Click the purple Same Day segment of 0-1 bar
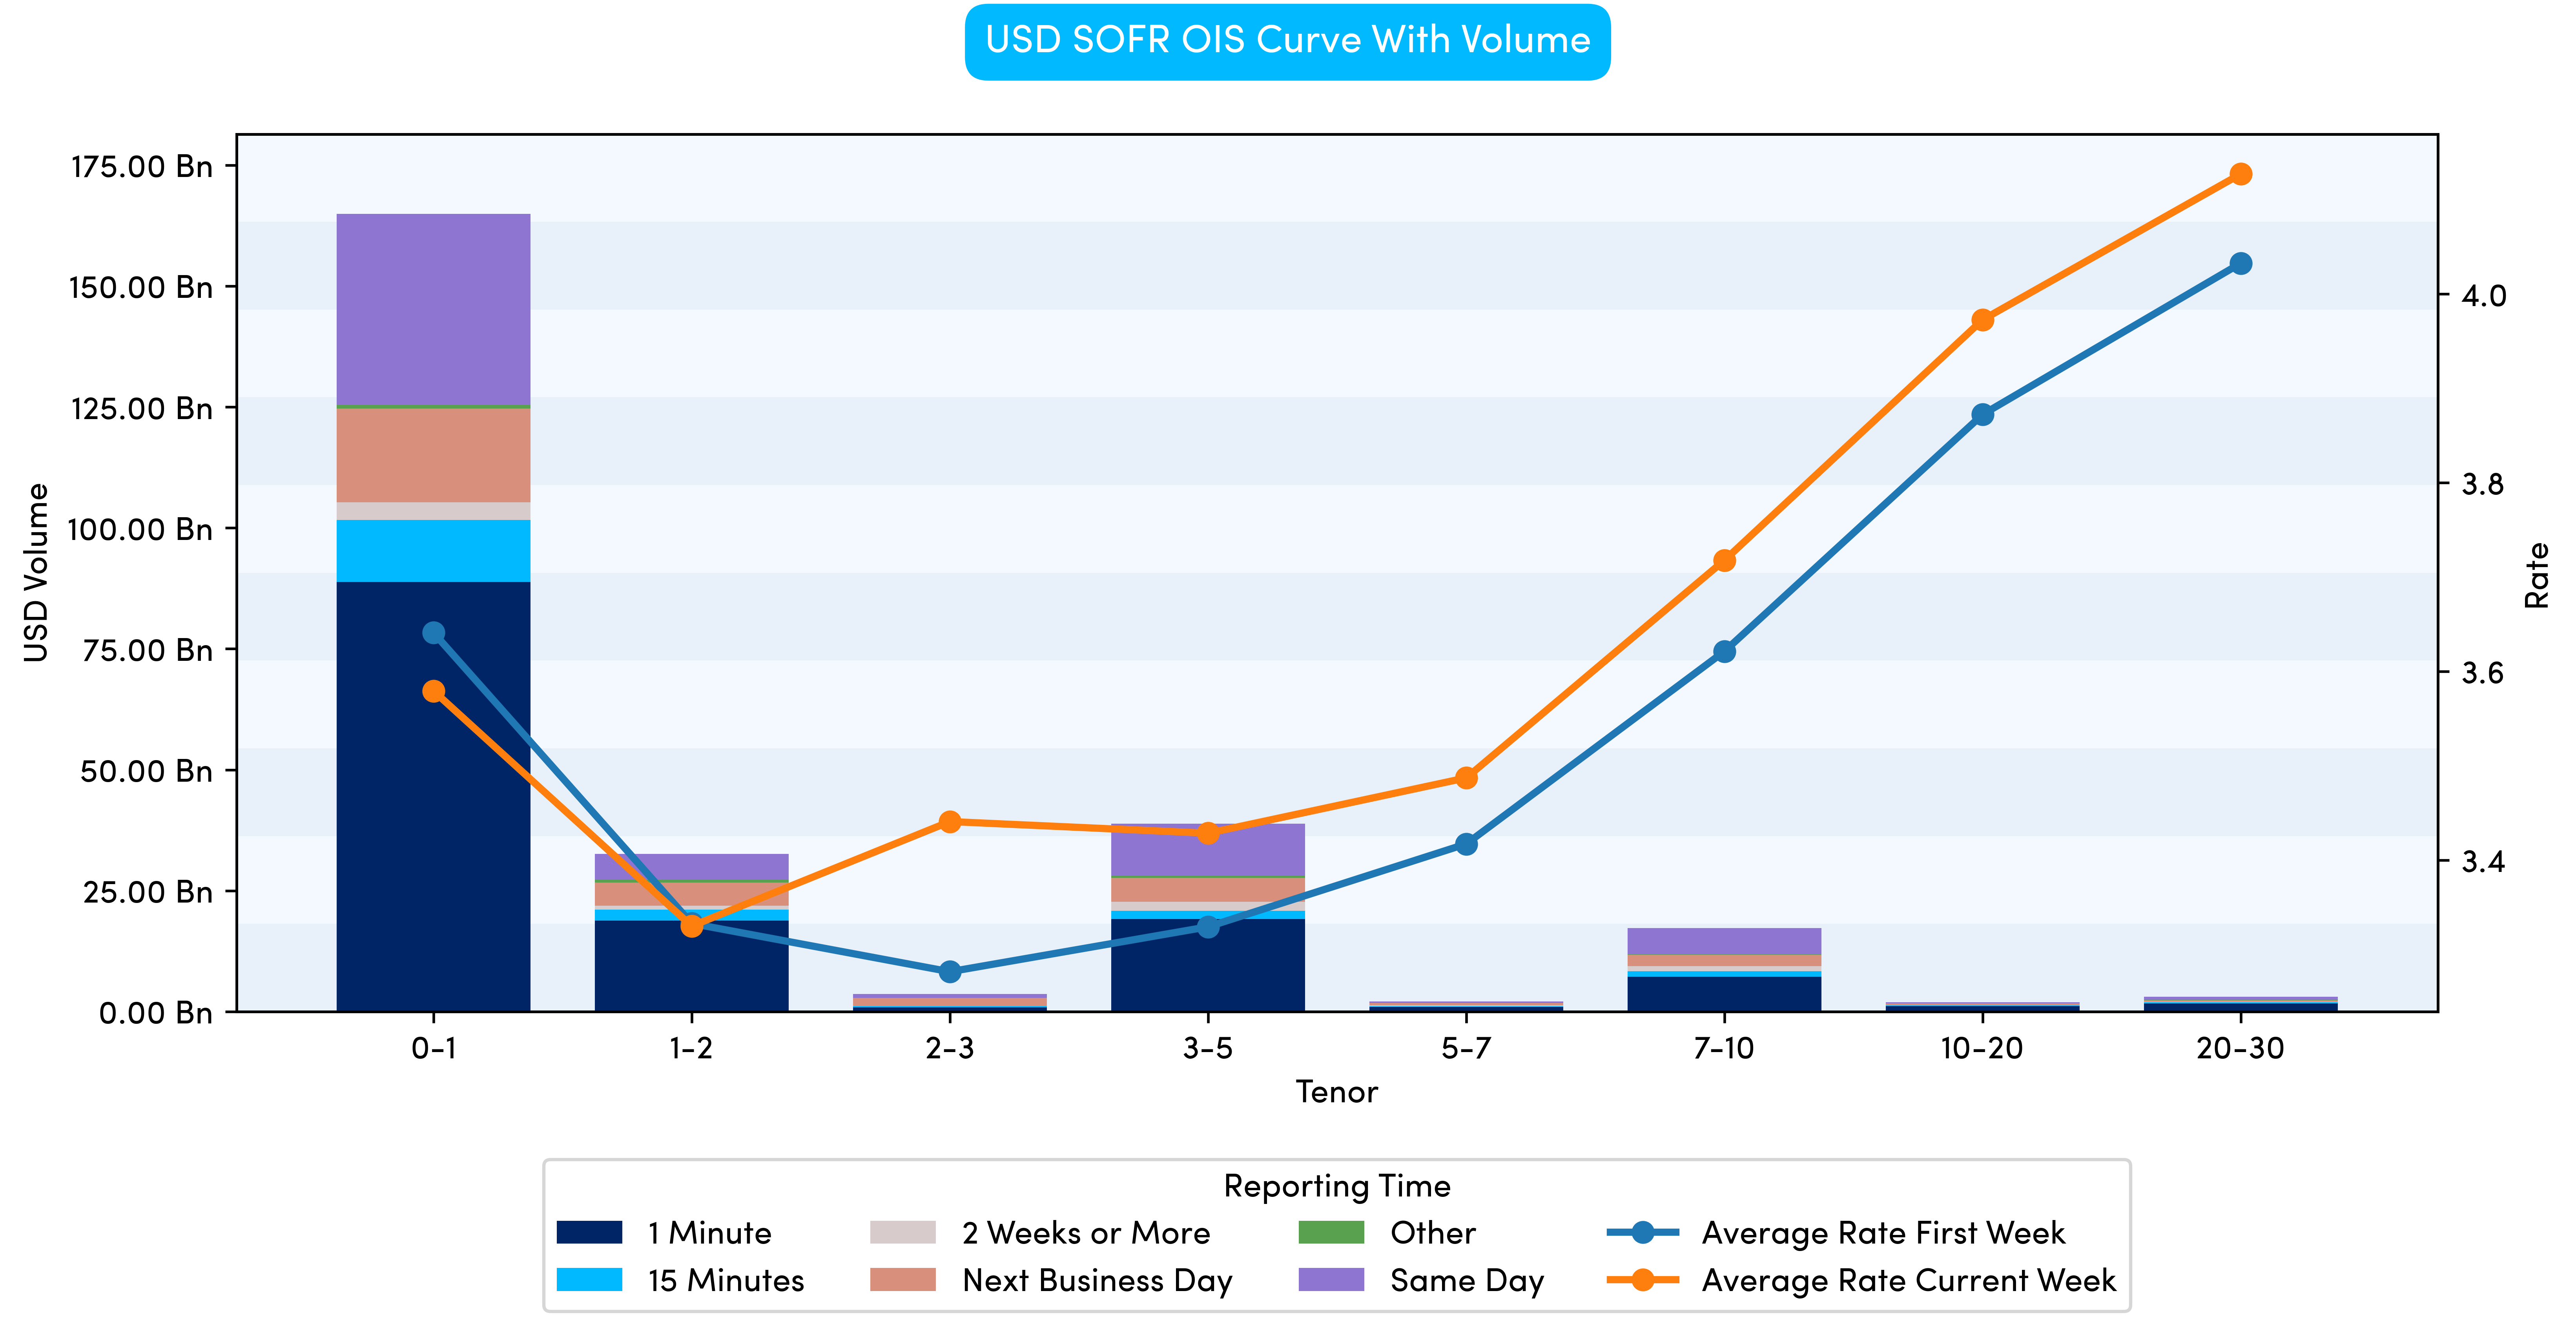The height and width of the screenshot is (1335, 2576). tap(433, 310)
